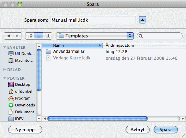Image resolution: width=186 pixels, height=138 pixels.
Task: Expand the DELAD sidebar section
Action: [4, 70]
